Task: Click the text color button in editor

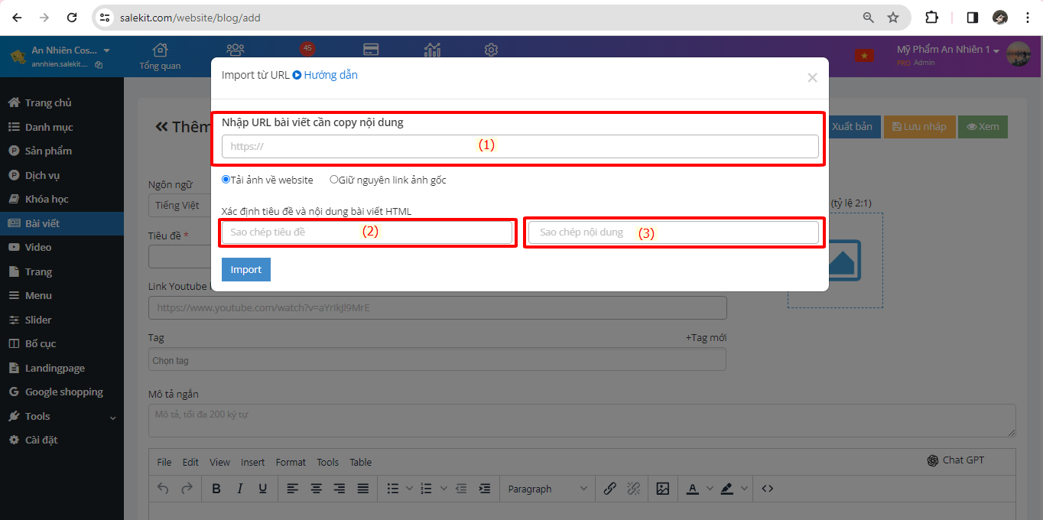Action: [692, 489]
